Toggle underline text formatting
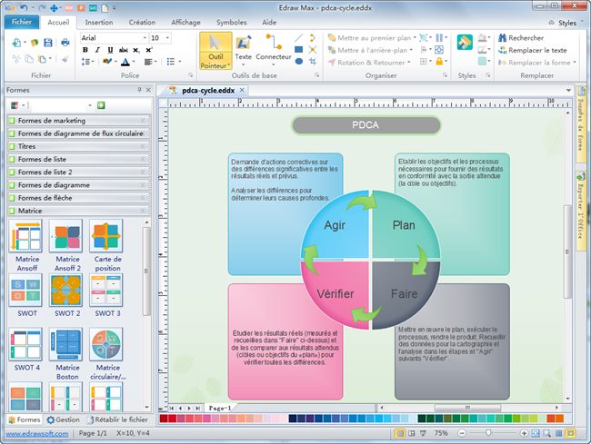 tap(109, 50)
